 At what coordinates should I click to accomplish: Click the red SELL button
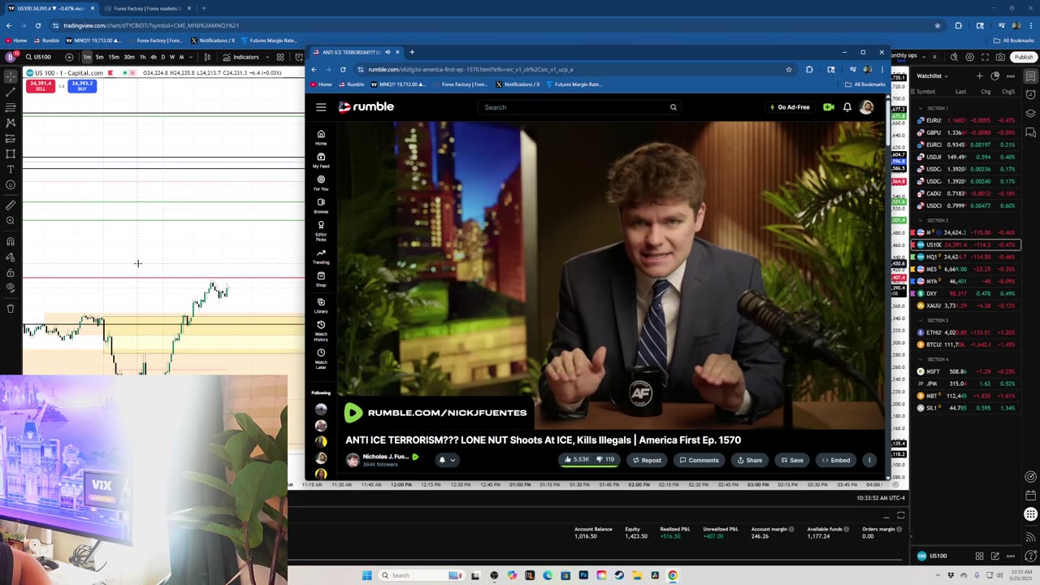[x=41, y=85]
